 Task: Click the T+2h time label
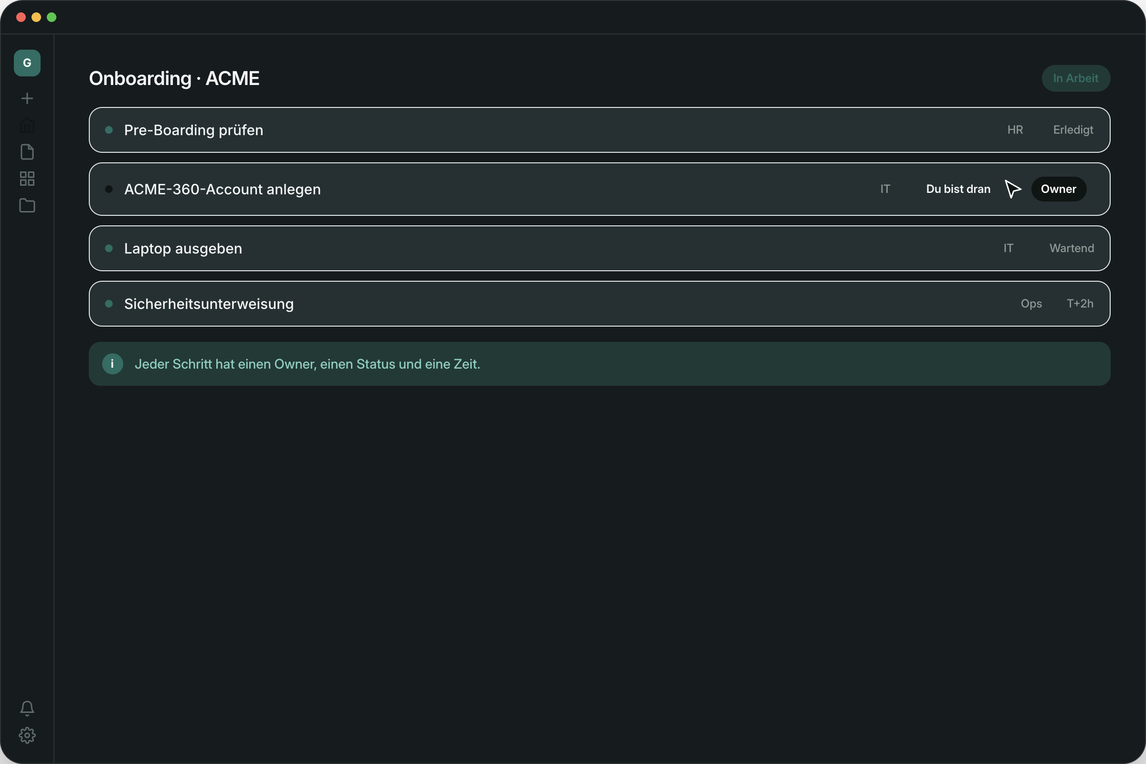(x=1080, y=304)
